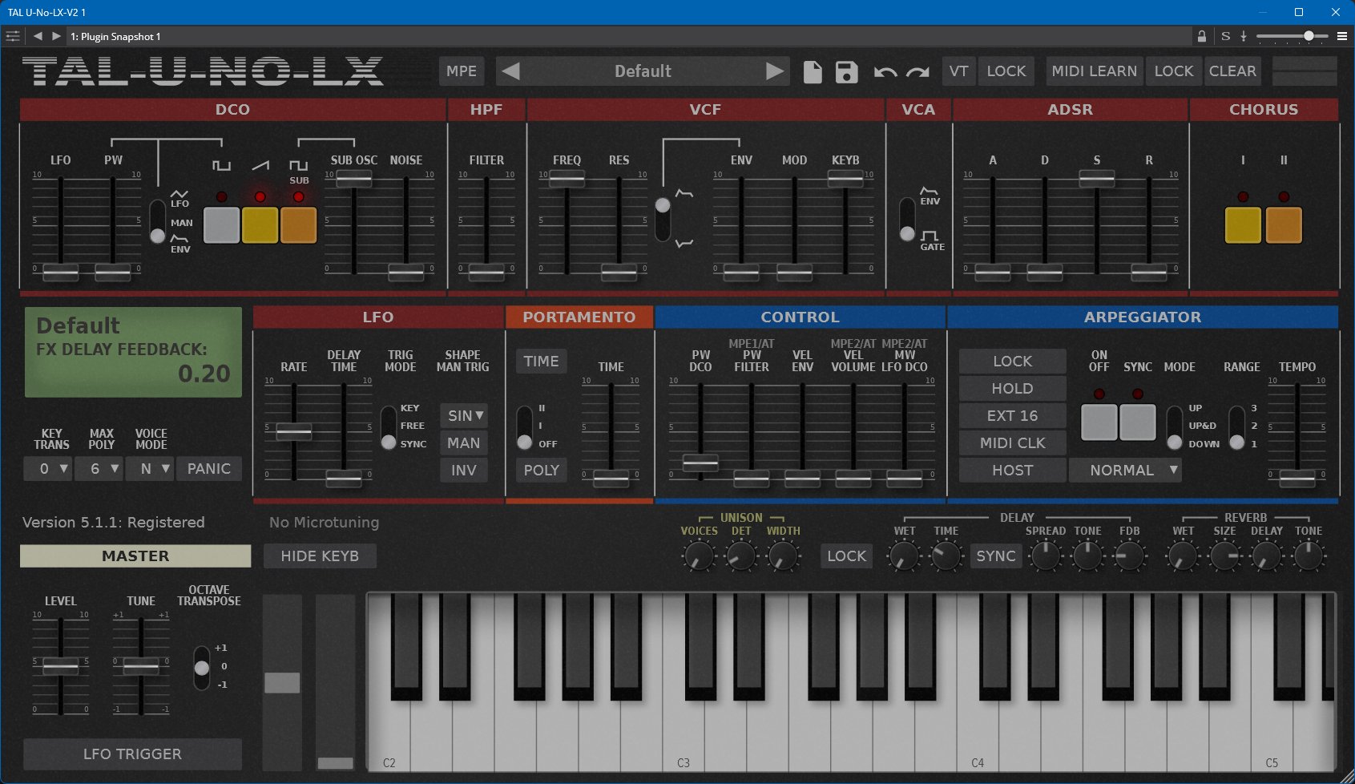This screenshot has height=784, width=1355.
Task: Click the padlock icon in host bar
Action: [1201, 36]
